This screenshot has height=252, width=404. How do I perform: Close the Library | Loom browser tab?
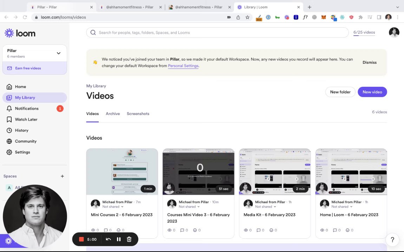(298, 7)
